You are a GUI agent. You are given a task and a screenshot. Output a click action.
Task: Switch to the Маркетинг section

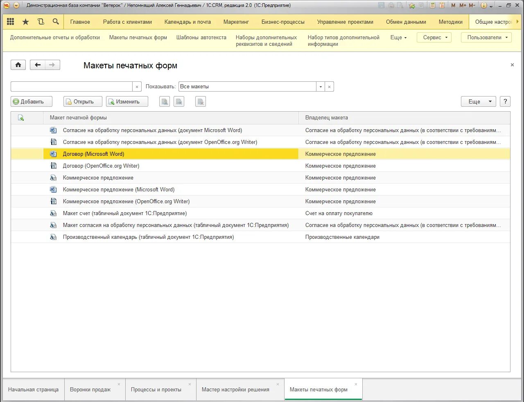click(x=236, y=22)
